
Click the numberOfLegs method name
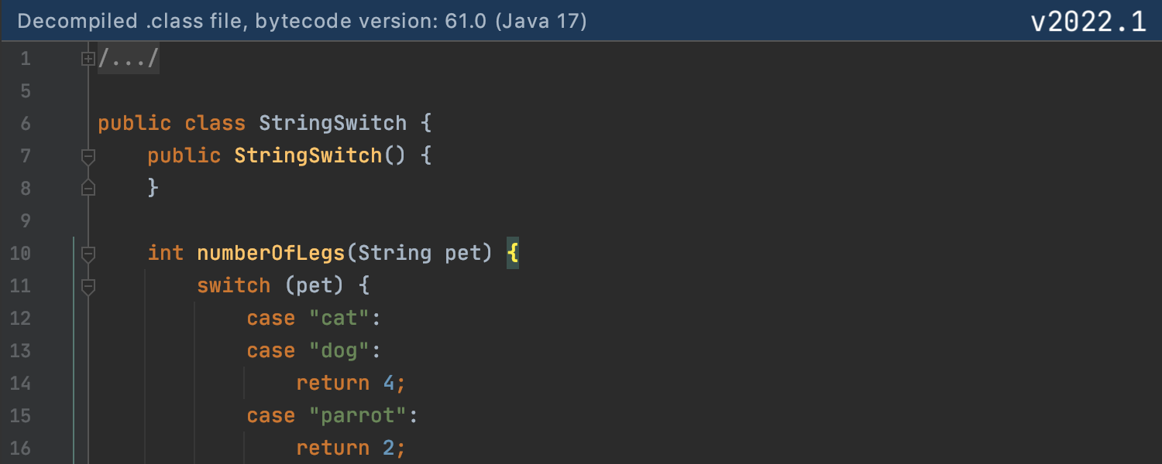pyautogui.click(x=270, y=254)
